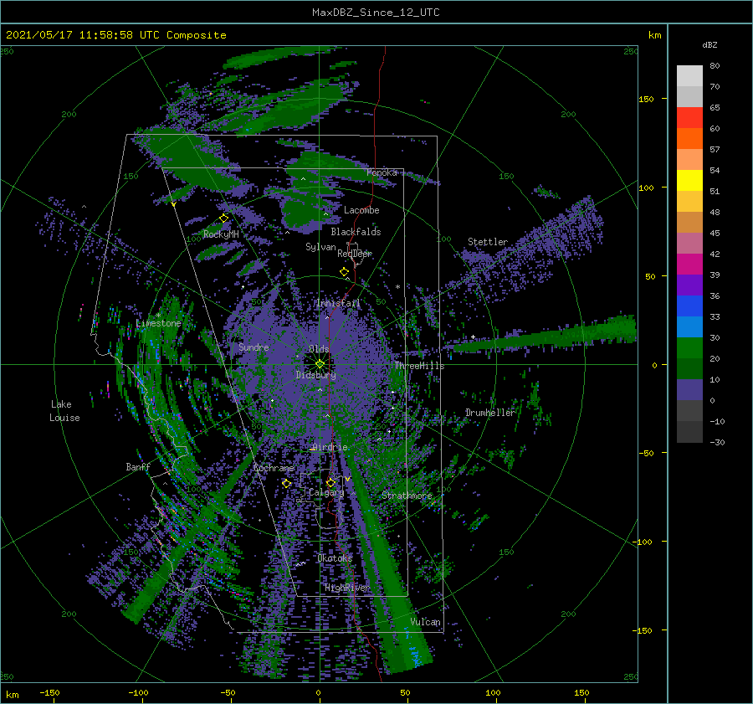
Task: Click the Ponoka city label
Action: [x=382, y=172]
